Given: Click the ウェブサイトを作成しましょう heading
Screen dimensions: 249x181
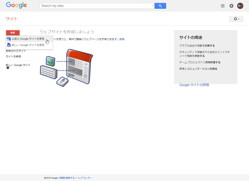Looking at the screenshot, I should tap(67, 32).
